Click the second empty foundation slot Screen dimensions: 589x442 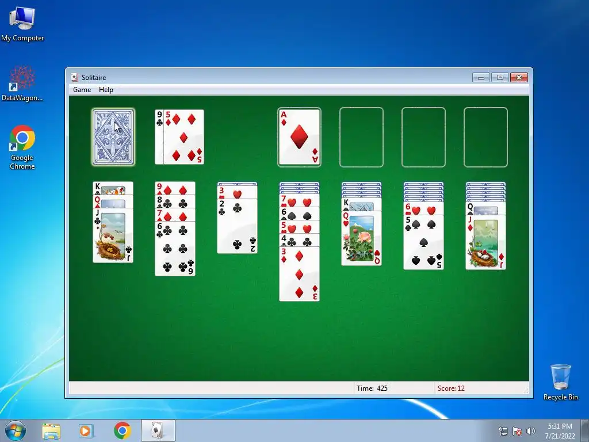click(361, 137)
